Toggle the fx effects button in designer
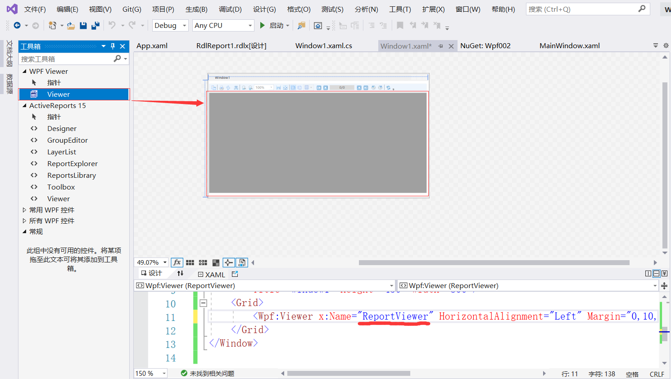Image resolution: width=671 pixels, height=379 pixels. pos(177,262)
